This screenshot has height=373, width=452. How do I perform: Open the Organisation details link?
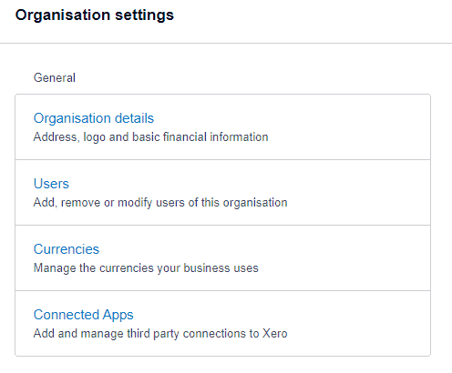point(94,118)
